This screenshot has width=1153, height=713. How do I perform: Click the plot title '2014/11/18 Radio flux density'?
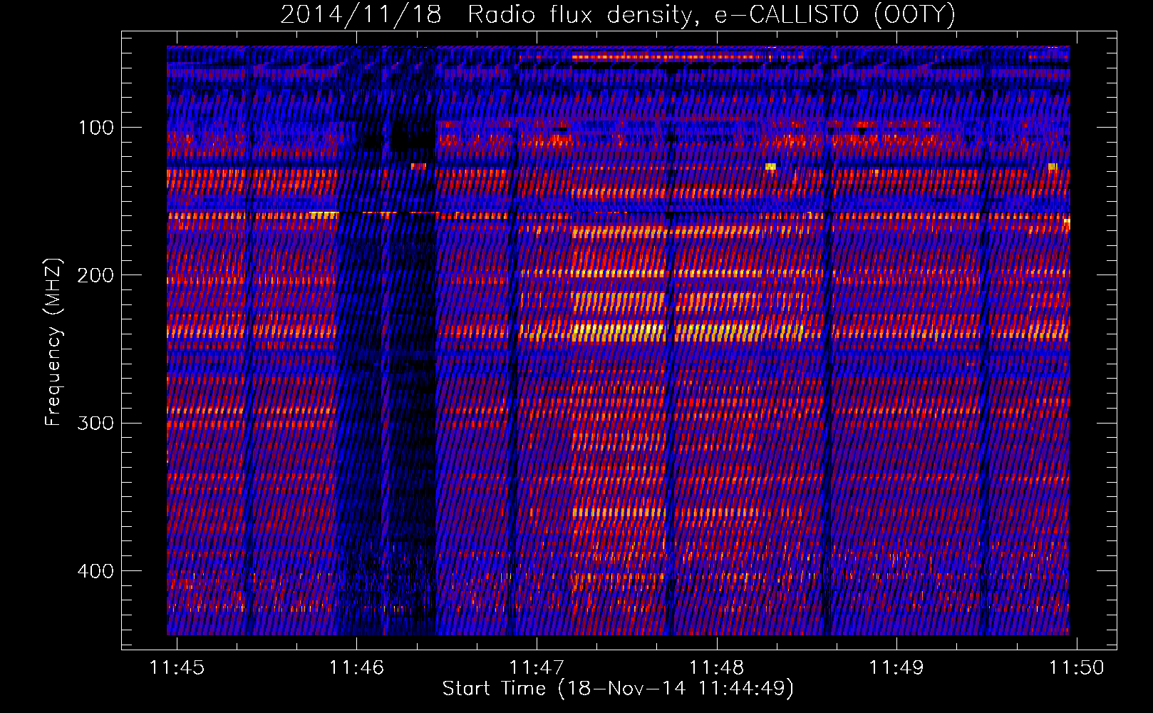pos(617,14)
